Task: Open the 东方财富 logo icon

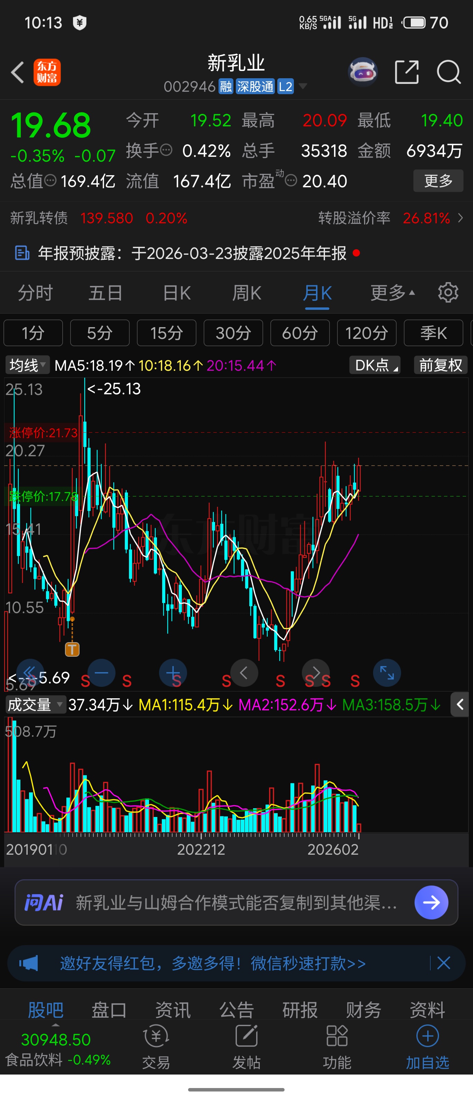Action: coord(47,72)
